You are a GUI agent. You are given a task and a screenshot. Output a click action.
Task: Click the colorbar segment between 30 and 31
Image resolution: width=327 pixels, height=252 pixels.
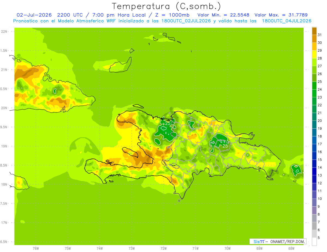pyautogui.click(x=314, y=39)
